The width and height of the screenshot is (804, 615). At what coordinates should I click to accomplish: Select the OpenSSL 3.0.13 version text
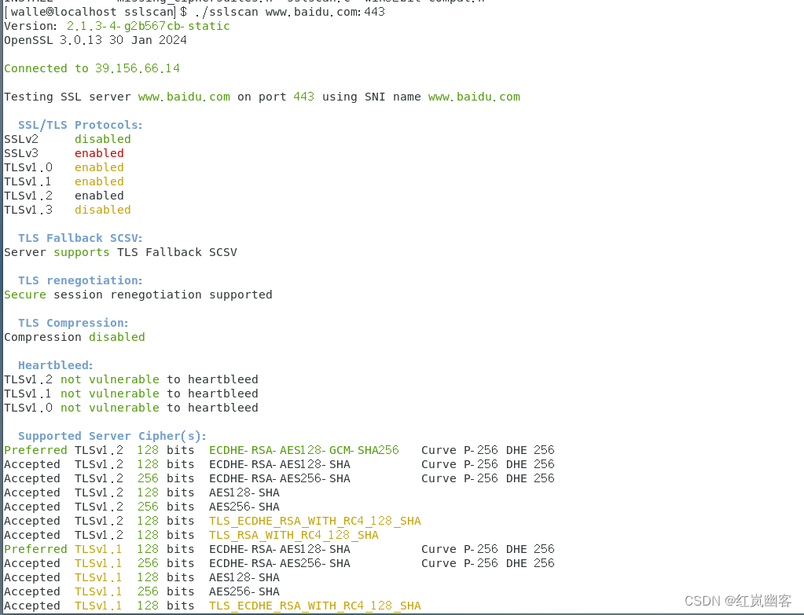(95, 40)
